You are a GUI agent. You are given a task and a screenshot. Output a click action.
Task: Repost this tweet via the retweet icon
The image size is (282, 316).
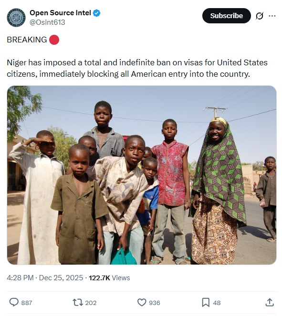(78, 303)
